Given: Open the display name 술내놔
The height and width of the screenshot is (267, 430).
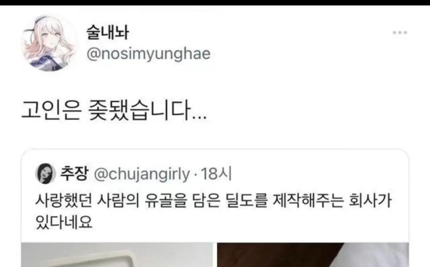Looking at the screenshot, I should pos(108,32).
